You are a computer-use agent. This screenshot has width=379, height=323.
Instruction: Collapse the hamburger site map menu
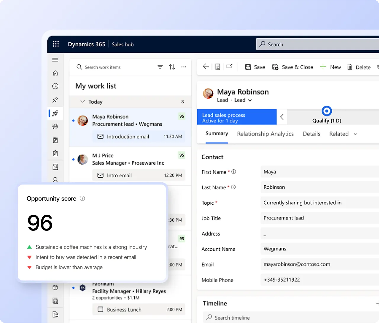tap(55, 60)
